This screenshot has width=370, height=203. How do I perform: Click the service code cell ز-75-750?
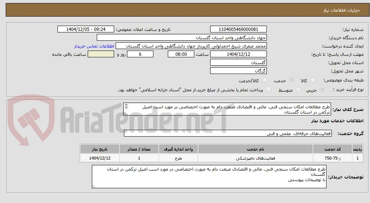click(333, 158)
